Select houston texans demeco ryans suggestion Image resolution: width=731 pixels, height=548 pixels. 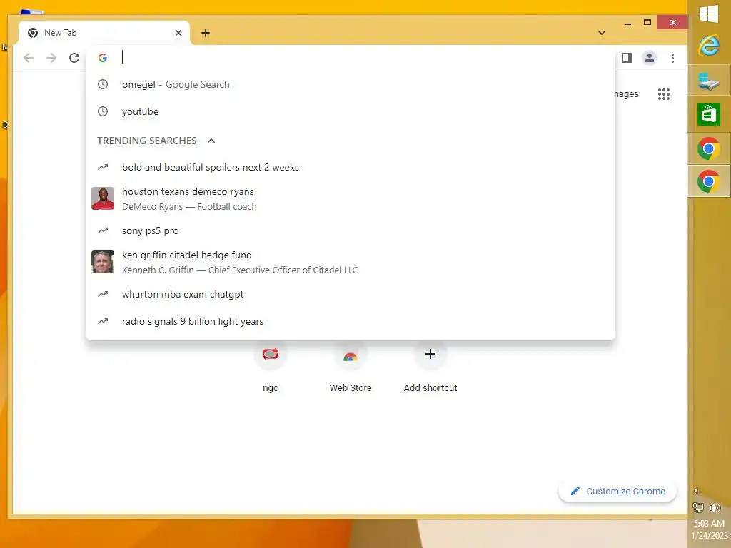pos(350,198)
